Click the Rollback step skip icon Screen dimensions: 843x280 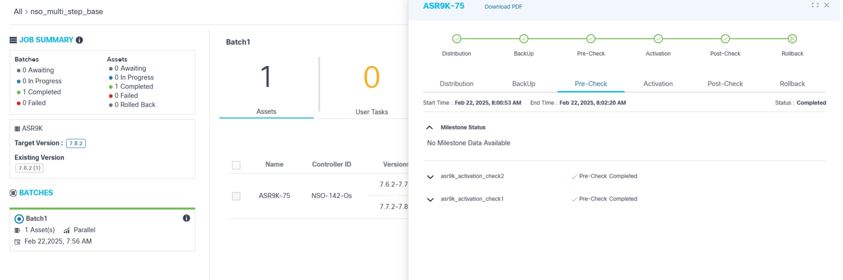point(792,39)
